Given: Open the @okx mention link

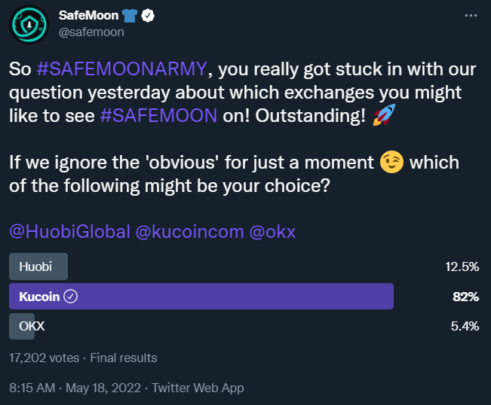Looking at the screenshot, I should click(x=272, y=232).
